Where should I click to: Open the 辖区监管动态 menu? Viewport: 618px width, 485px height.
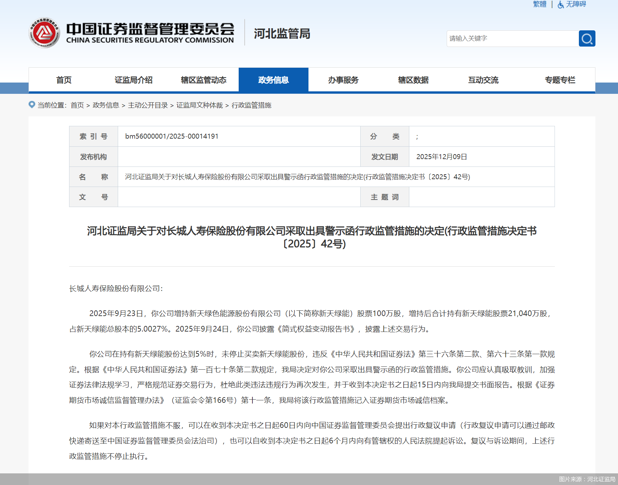click(x=204, y=80)
